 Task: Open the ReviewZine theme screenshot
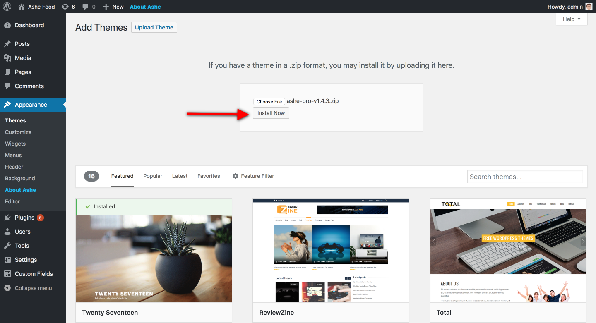[331, 250]
